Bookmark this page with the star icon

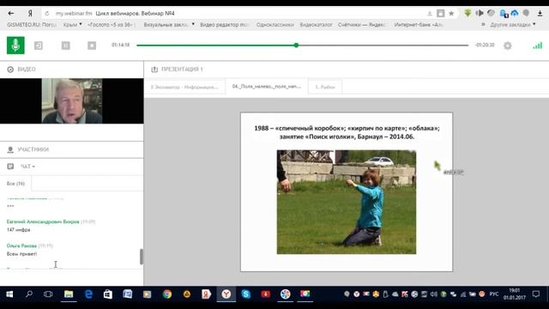coord(451,14)
